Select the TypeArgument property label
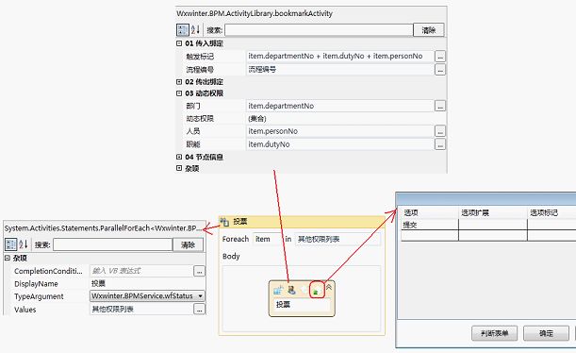Image resolution: width=576 pixels, height=353 pixels. 39,296
